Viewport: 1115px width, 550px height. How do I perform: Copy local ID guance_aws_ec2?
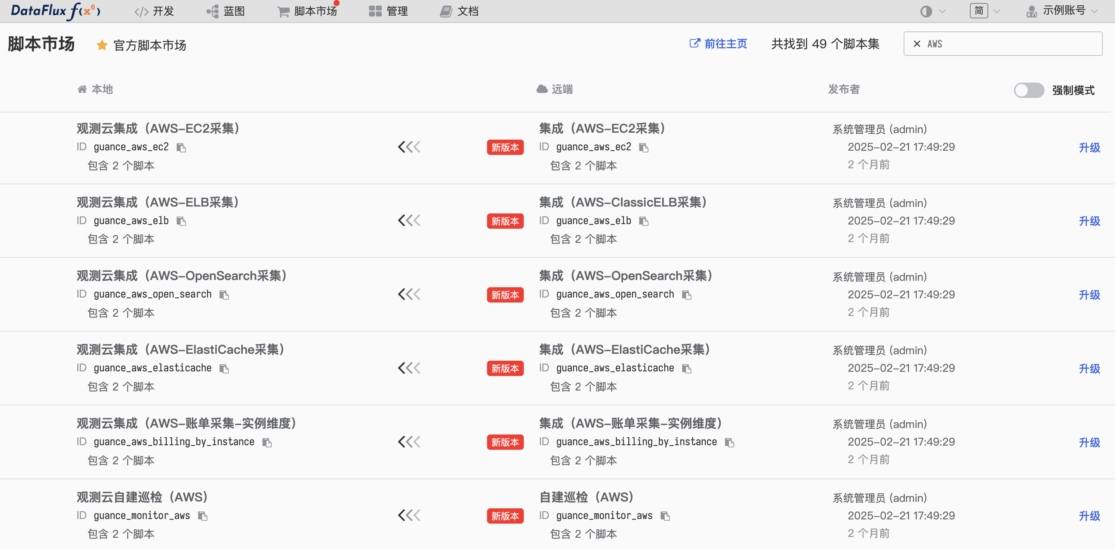(x=181, y=148)
